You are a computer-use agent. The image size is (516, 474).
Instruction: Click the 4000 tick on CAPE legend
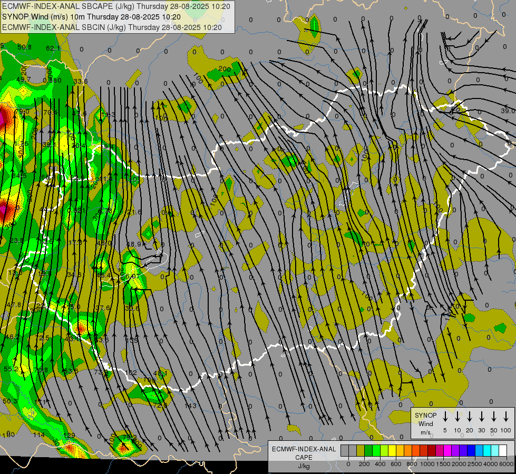pos(490,464)
